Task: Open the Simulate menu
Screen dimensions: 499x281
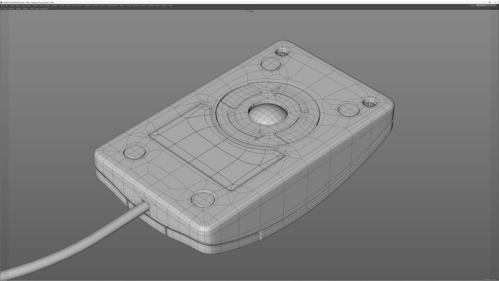Action: click(x=55, y=5)
